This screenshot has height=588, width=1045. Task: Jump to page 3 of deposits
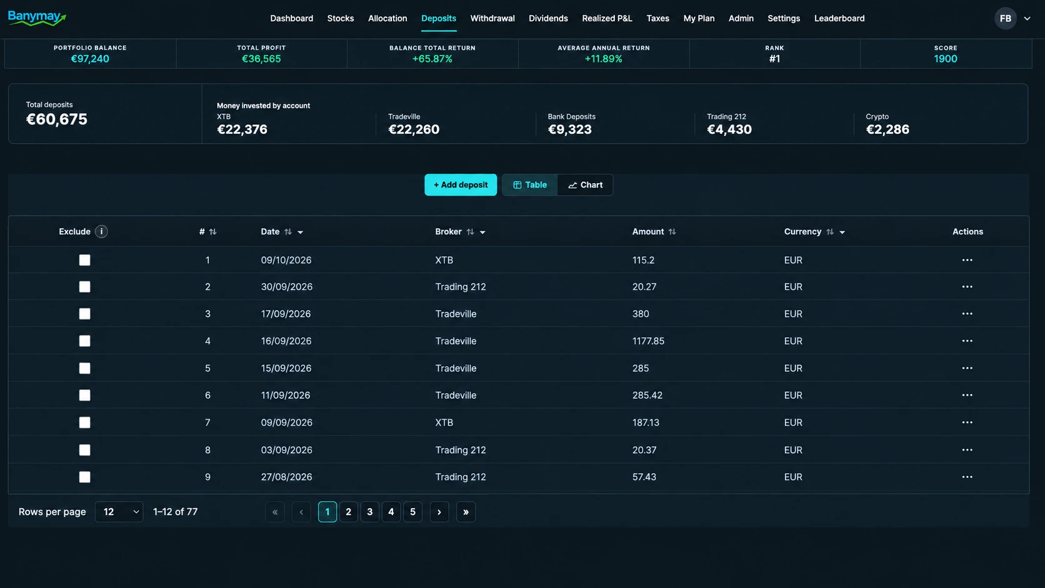coord(370,512)
